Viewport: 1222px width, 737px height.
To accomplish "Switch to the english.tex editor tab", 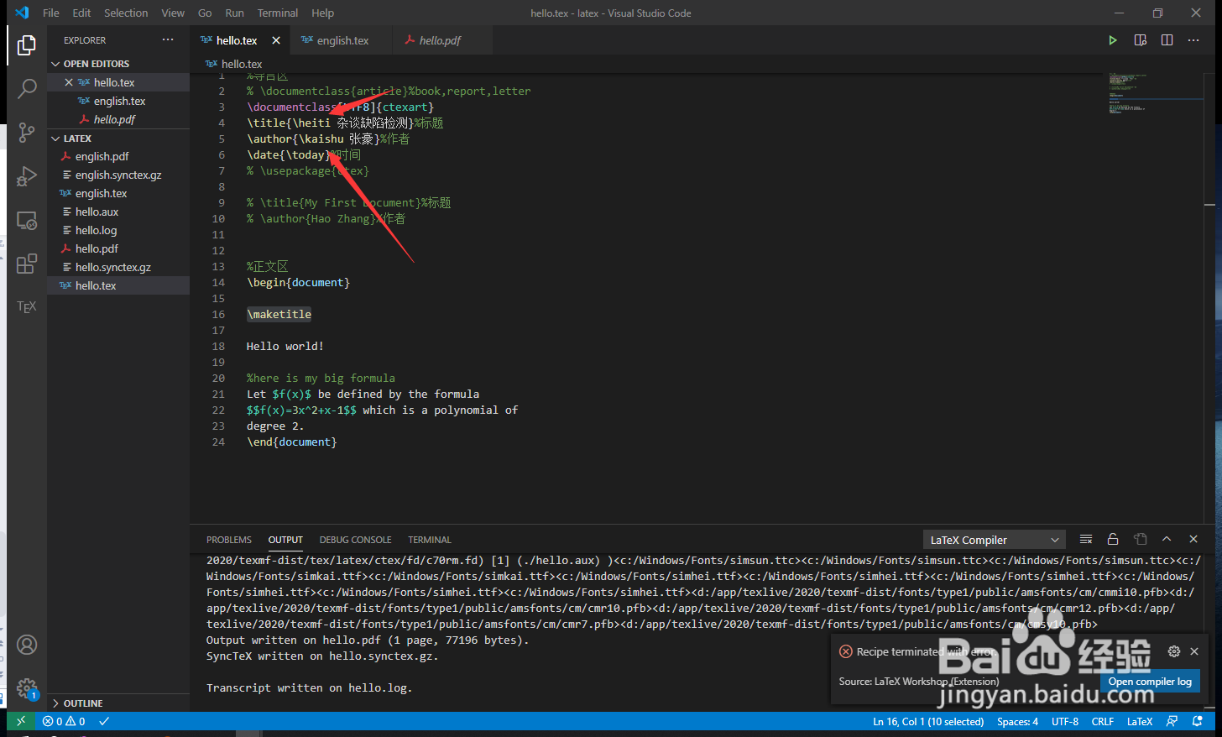I will pos(342,40).
